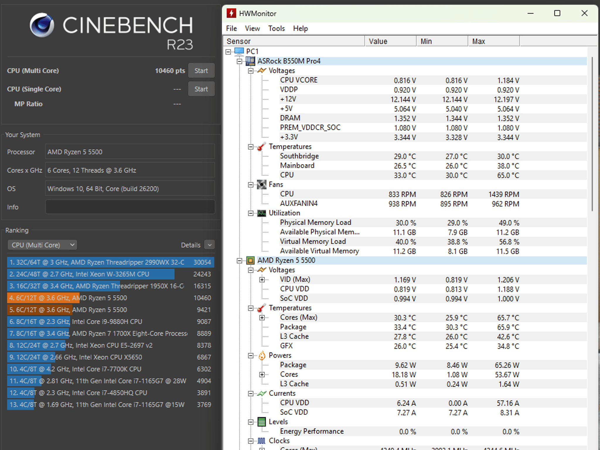Expand the VID (Max) voltage entry

click(262, 279)
